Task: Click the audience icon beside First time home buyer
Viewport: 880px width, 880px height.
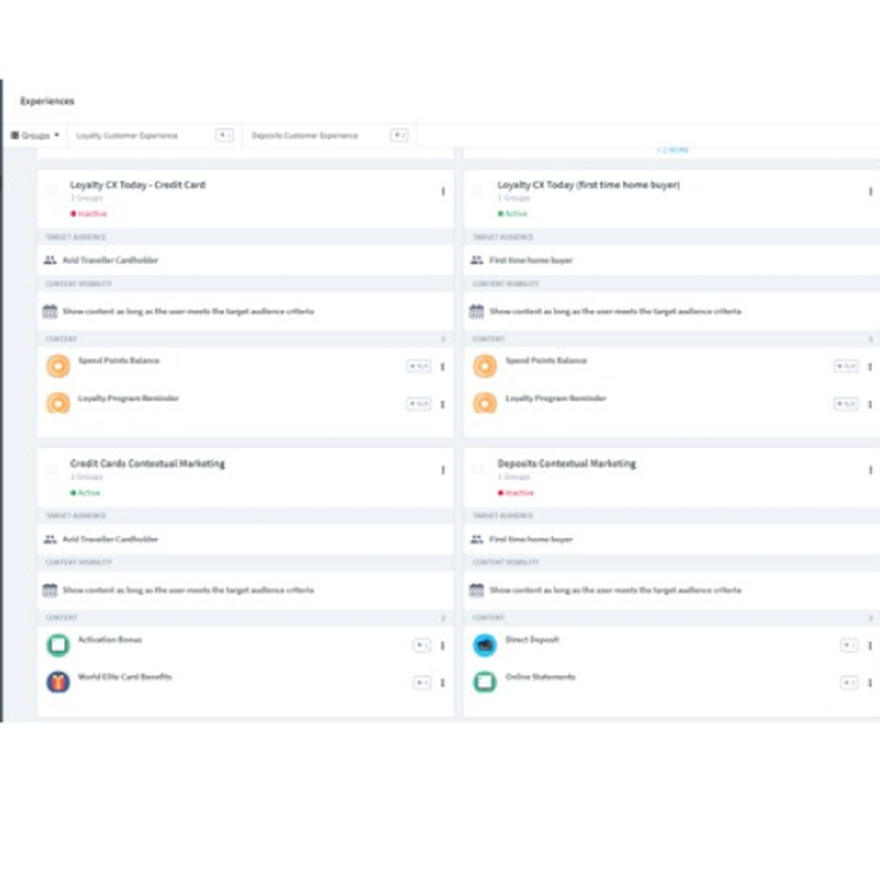Action: point(477,260)
